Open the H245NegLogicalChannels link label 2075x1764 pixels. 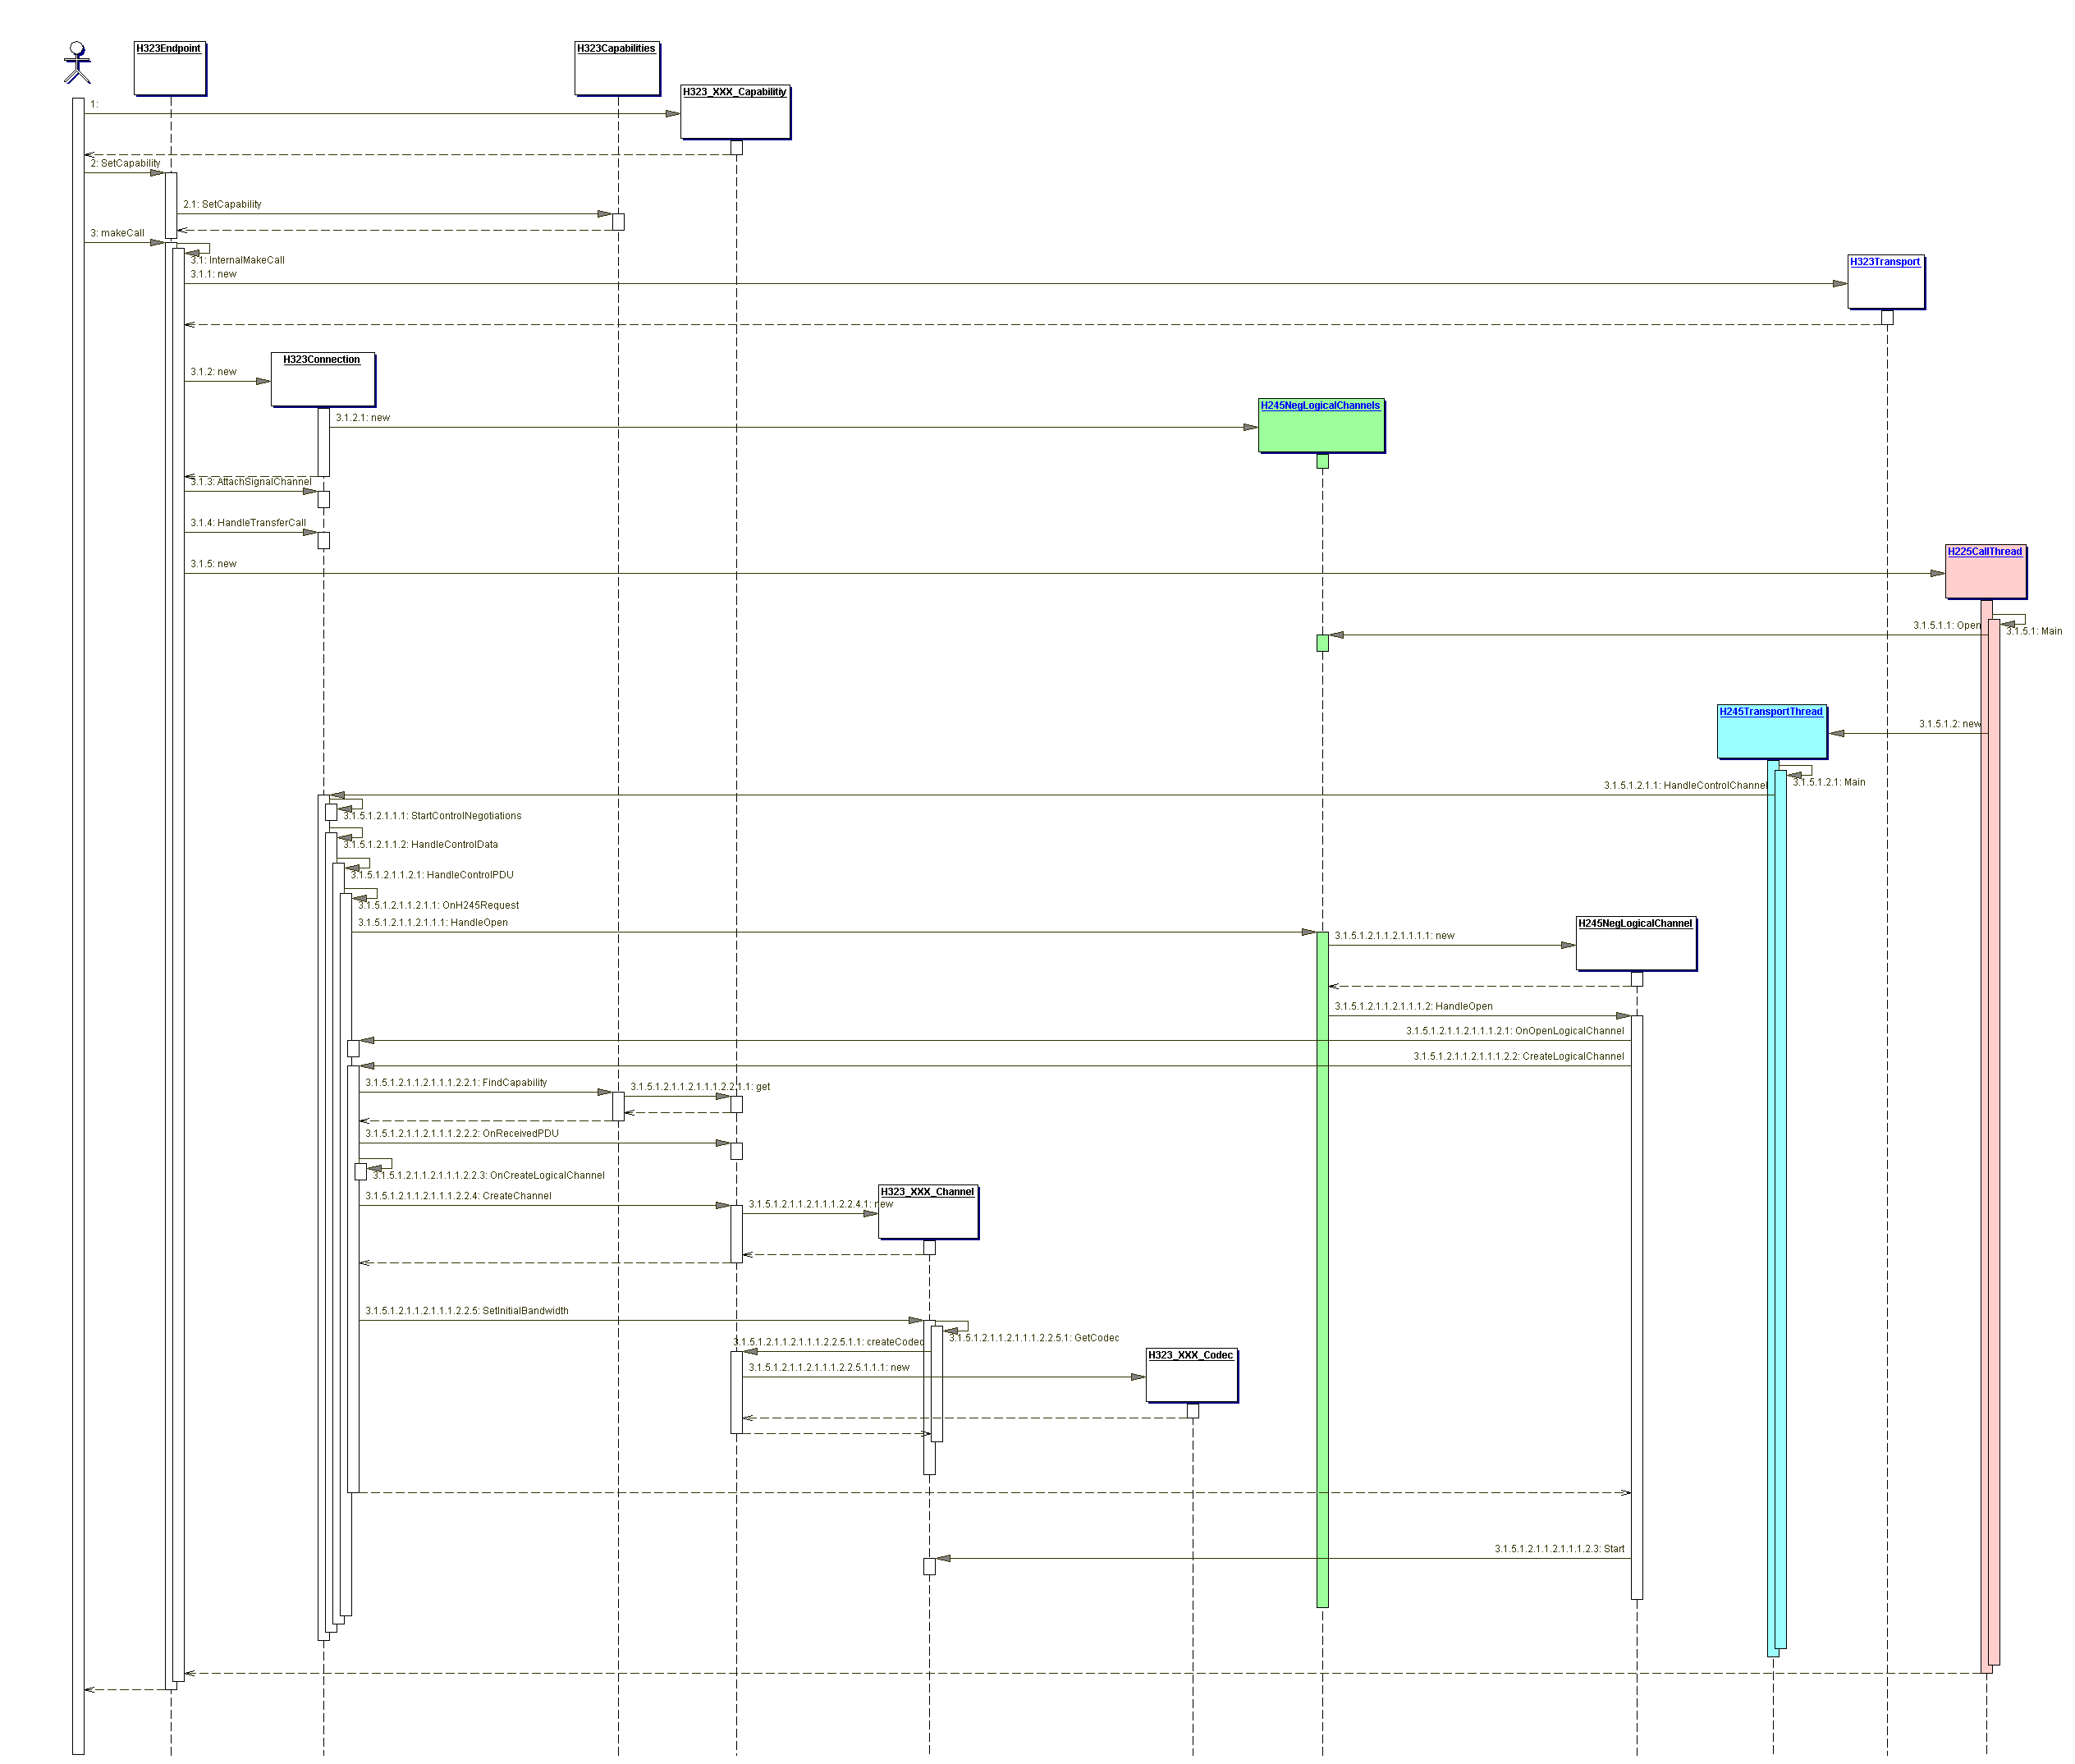tap(1319, 406)
